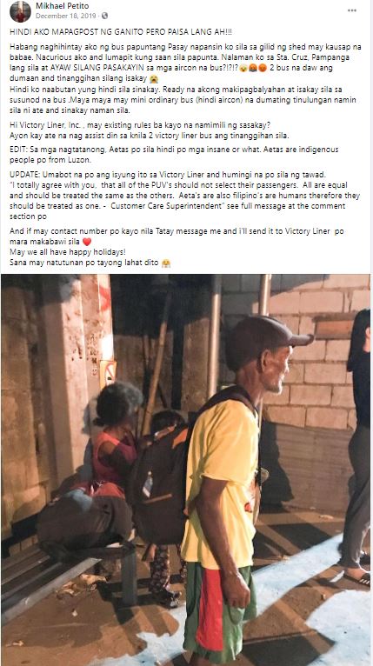Click the astonished yellow emoji after 'aircon na bus'

pos(243,69)
